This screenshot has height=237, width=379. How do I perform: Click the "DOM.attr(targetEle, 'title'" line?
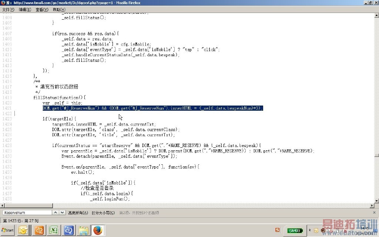(113, 135)
